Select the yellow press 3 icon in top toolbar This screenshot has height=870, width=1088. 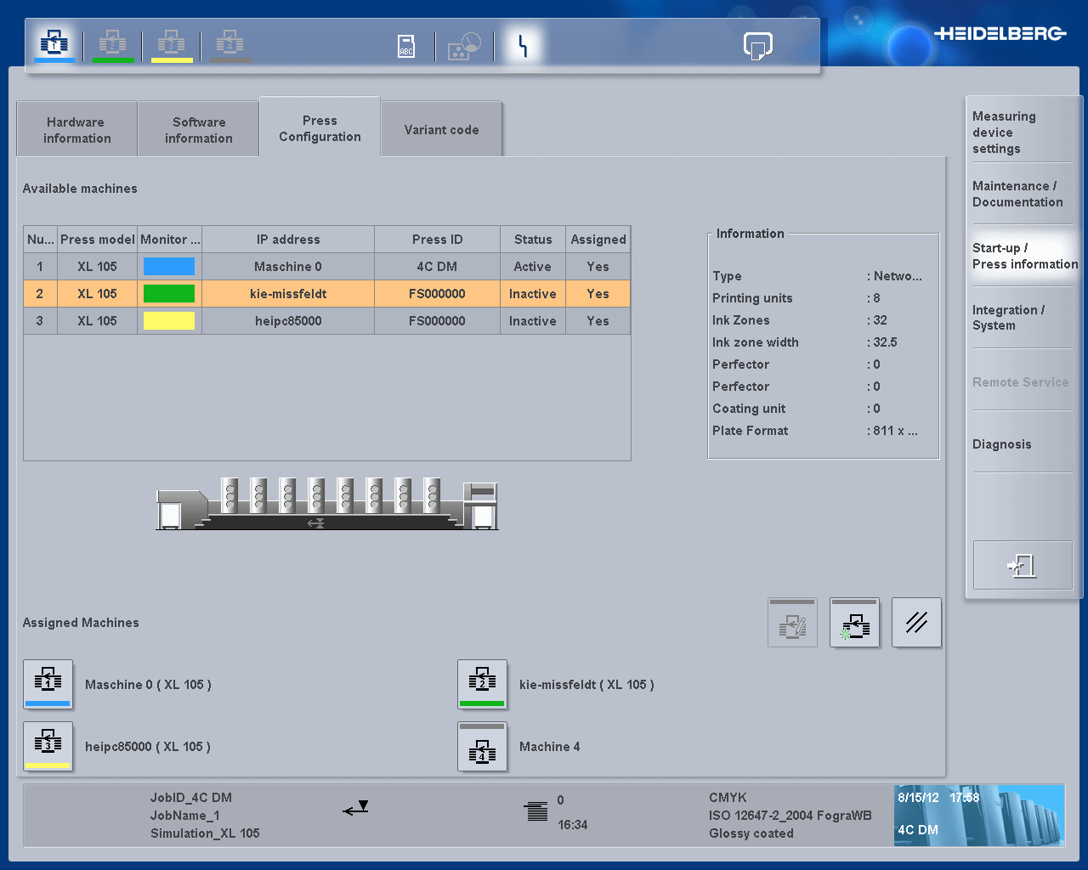(x=172, y=45)
